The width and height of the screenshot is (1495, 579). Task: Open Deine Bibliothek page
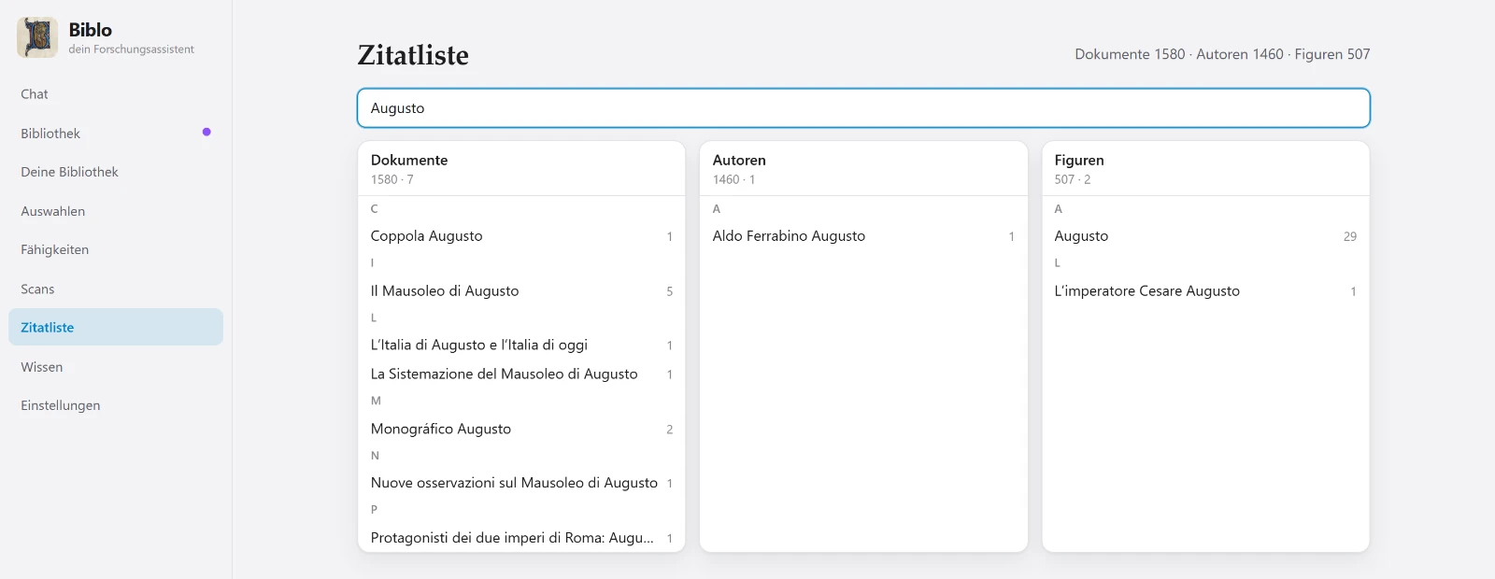(x=116, y=172)
